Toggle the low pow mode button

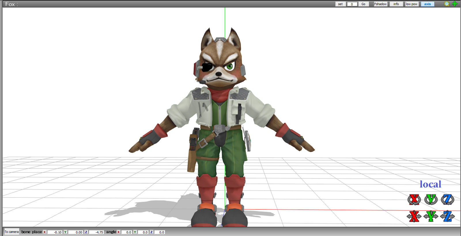[x=411, y=4]
